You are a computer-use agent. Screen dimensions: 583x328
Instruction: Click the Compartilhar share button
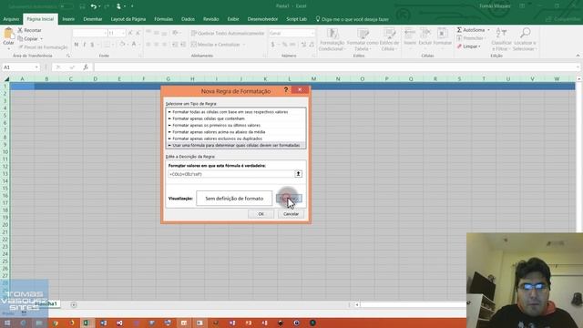tap(563, 19)
